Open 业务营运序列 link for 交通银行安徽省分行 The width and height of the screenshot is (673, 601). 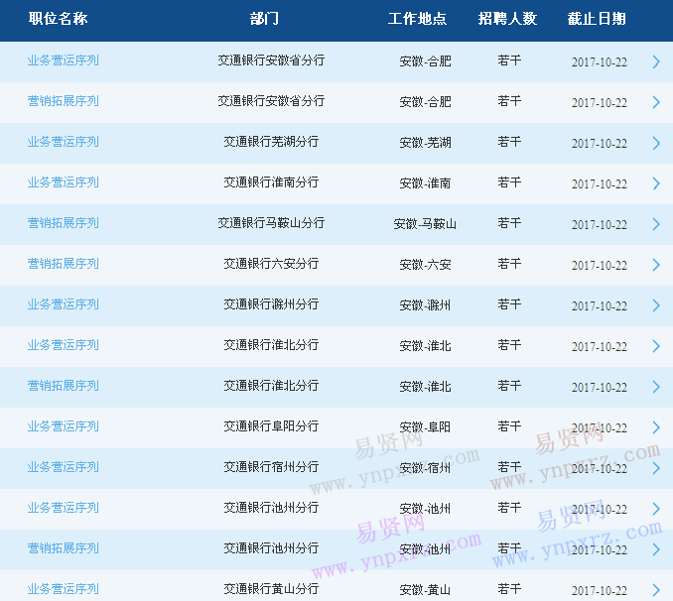pos(64,60)
